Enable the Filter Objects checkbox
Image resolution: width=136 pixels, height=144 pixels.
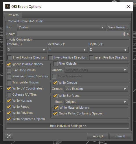55,64
